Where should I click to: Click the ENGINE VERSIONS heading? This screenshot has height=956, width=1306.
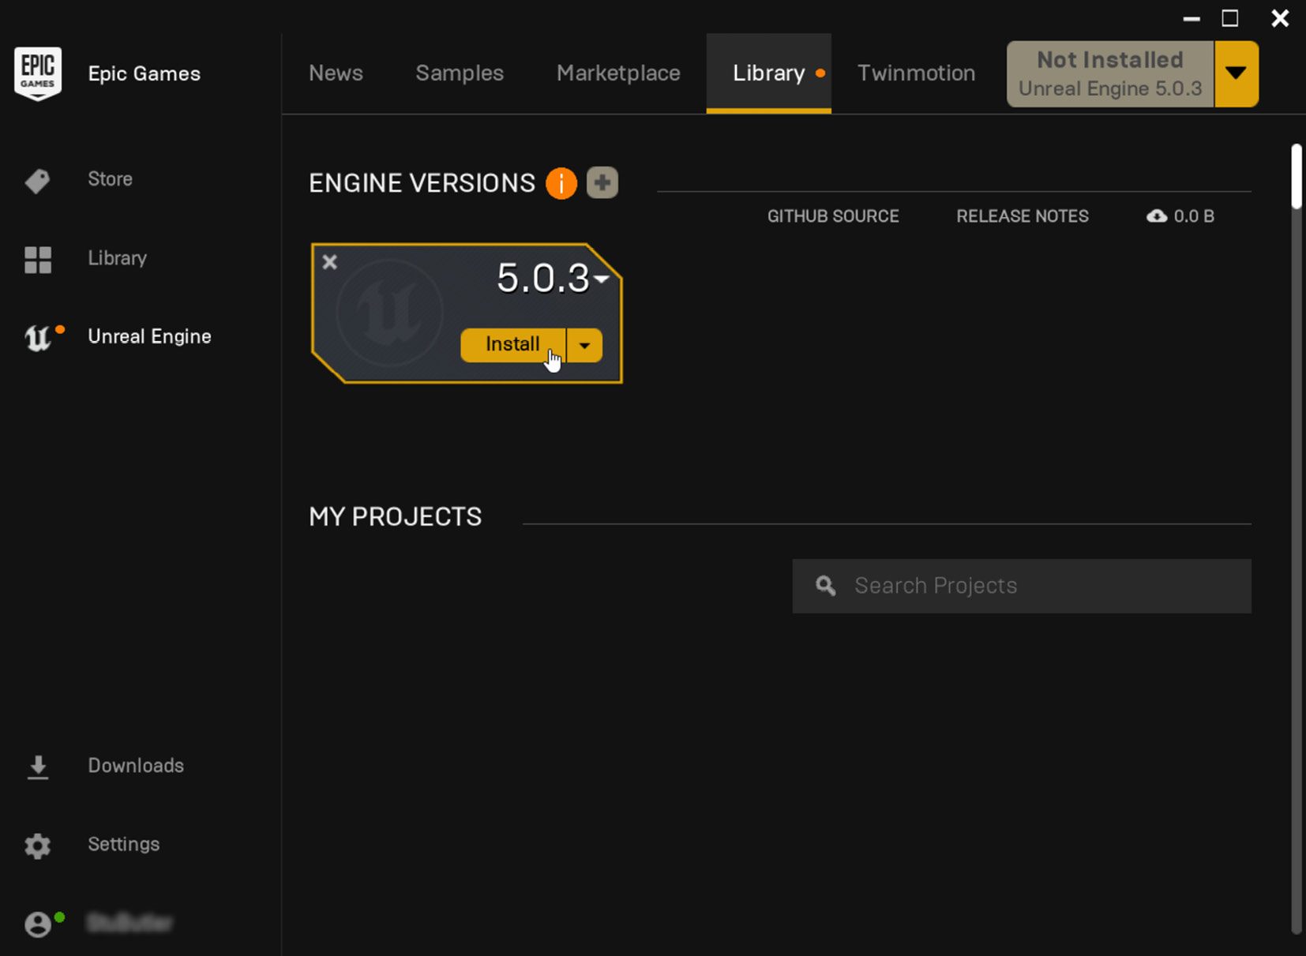coord(422,183)
